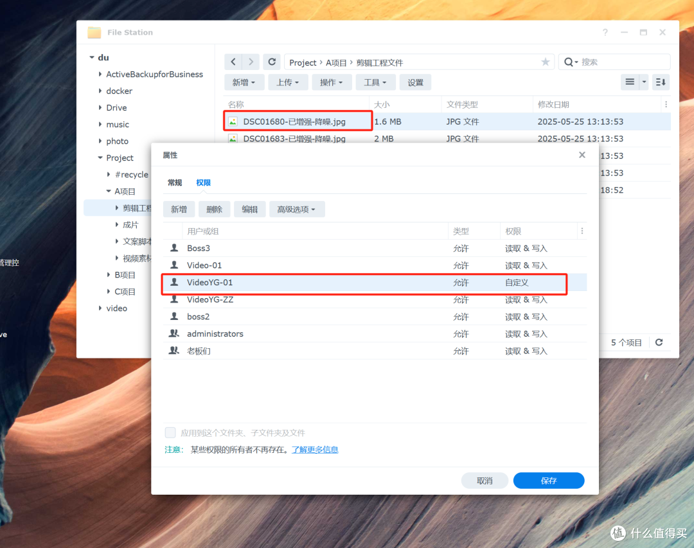Click the File Station folder icon in title bar
This screenshot has height=548, width=694.
(94, 32)
